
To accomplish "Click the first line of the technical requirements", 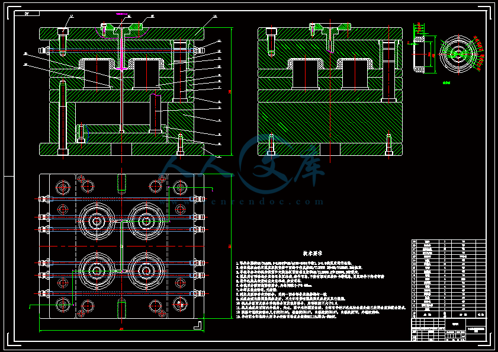I will (x=294, y=263).
